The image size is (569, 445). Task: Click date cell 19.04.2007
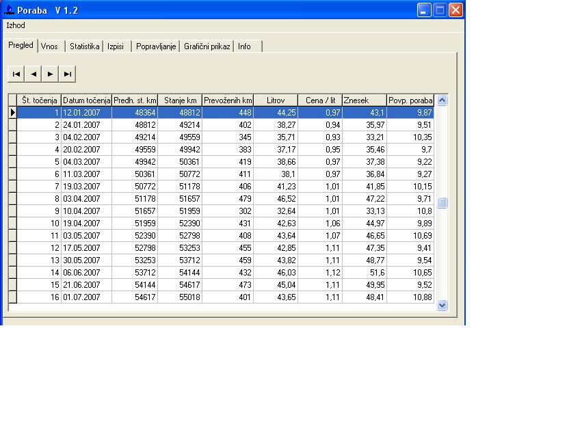86,224
